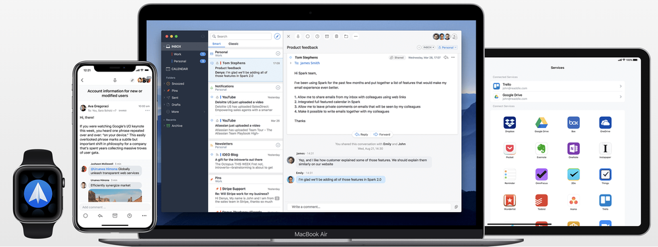
Task: Click the Reply button below the message
Action: [x=361, y=135]
